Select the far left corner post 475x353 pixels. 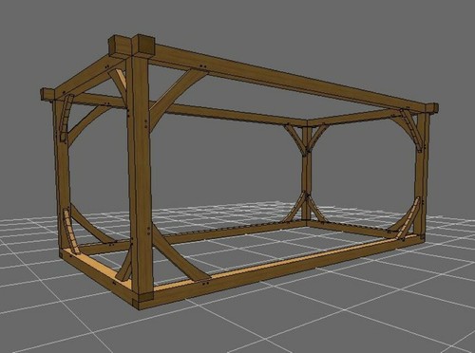[63, 176]
